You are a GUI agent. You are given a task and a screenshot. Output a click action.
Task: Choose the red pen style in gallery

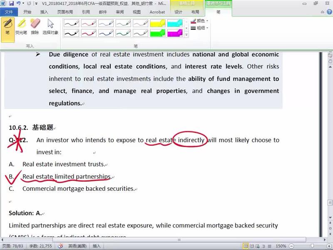[89, 23]
